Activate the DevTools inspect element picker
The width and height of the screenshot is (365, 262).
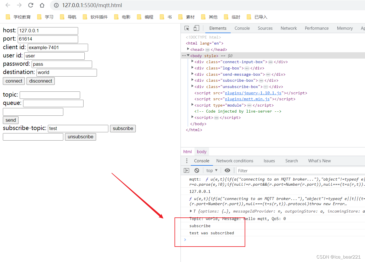pos(187,28)
